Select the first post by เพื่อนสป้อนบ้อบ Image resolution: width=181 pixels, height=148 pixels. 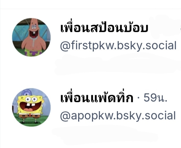90,44
